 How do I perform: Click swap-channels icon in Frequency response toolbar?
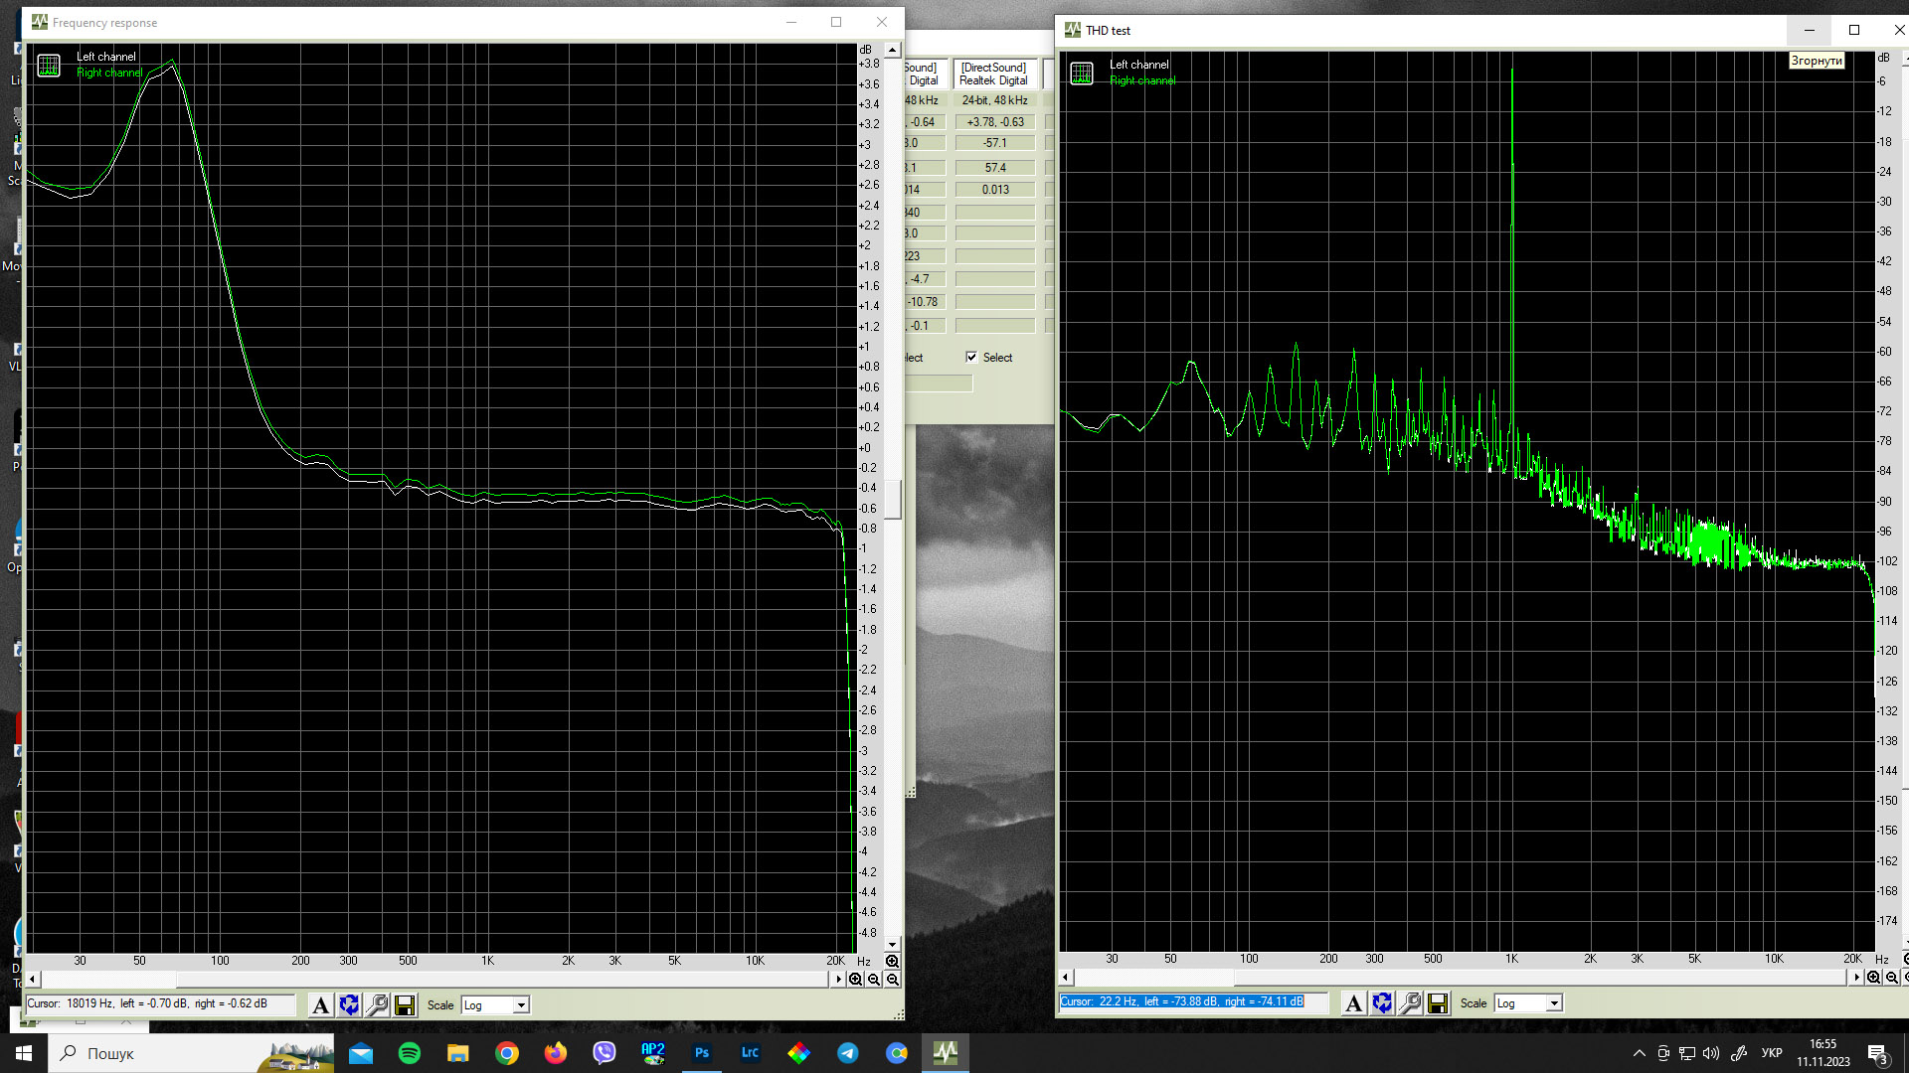pyautogui.click(x=349, y=1005)
